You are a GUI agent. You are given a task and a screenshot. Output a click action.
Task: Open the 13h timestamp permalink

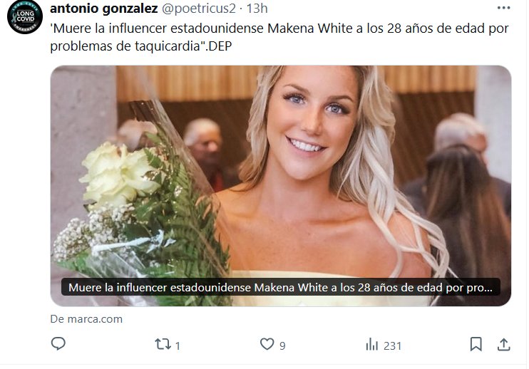pyautogui.click(x=257, y=9)
